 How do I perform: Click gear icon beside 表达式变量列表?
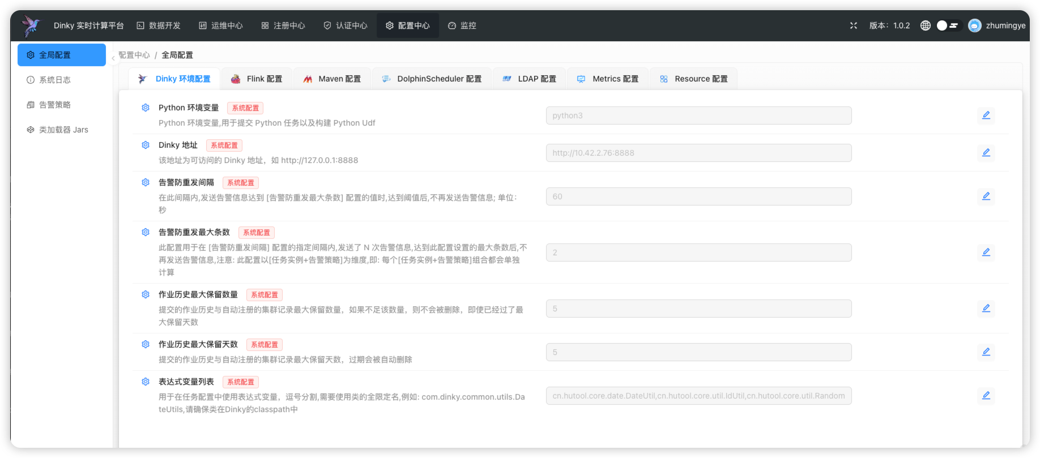point(146,382)
